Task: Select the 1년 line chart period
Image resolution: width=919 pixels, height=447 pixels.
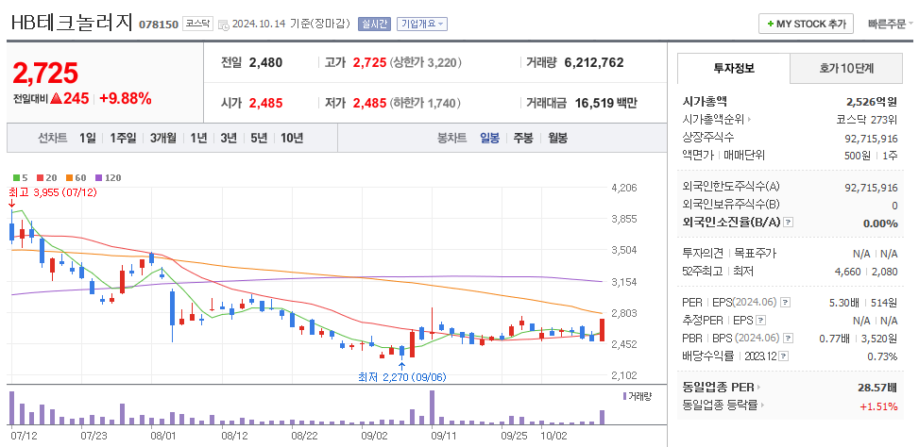Action: pyautogui.click(x=198, y=139)
